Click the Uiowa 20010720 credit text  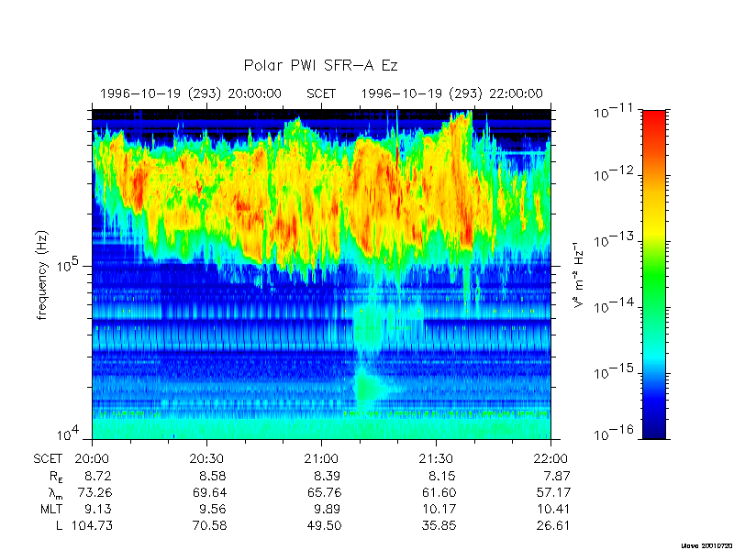704,544
